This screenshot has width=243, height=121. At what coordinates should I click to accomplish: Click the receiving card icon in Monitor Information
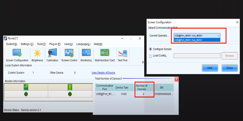(70, 87)
